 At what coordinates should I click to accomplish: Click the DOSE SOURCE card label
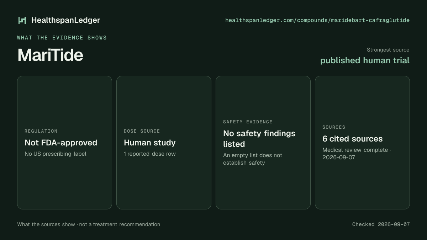pyautogui.click(x=142, y=131)
